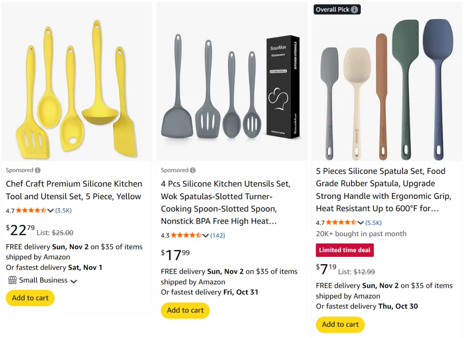Click the star rating of Chef Craft set

coord(31,210)
